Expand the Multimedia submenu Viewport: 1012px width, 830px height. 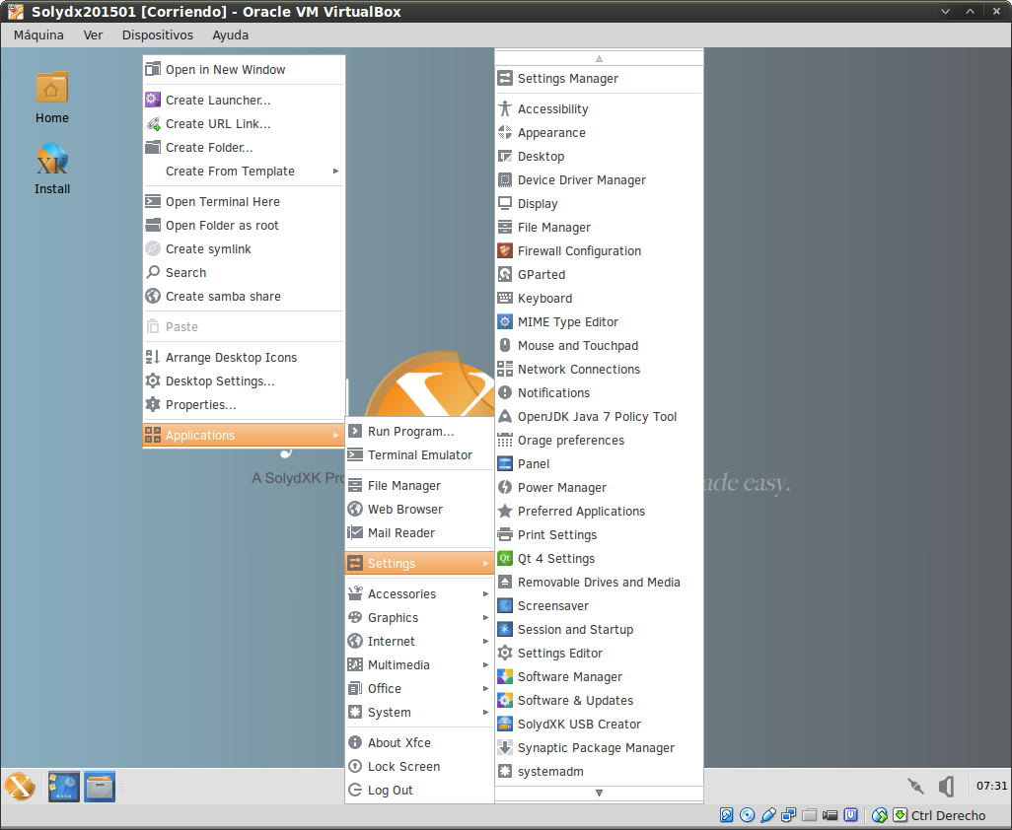click(x=398, y=665)
